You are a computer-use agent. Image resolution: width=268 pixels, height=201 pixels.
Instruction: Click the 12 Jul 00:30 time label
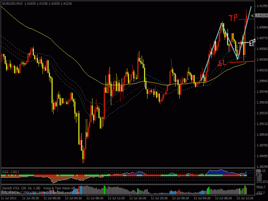tap(52, 198)
